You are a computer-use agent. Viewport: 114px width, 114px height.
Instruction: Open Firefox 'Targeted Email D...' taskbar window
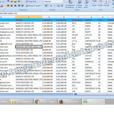pyautogui.click(x=69, y=102)
